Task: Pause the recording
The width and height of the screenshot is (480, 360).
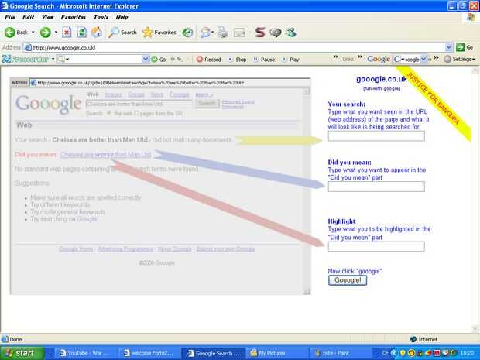Action: tap(264, 60)
